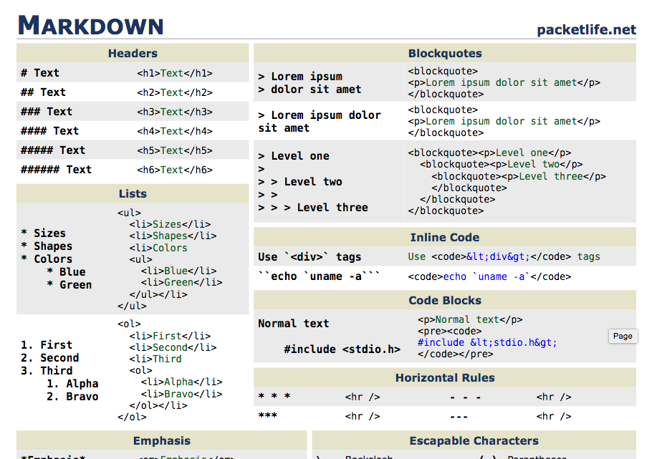652x459 pixels.
Task: Select the 'Use `<div>` tags' example
Action: click(310, 257)
